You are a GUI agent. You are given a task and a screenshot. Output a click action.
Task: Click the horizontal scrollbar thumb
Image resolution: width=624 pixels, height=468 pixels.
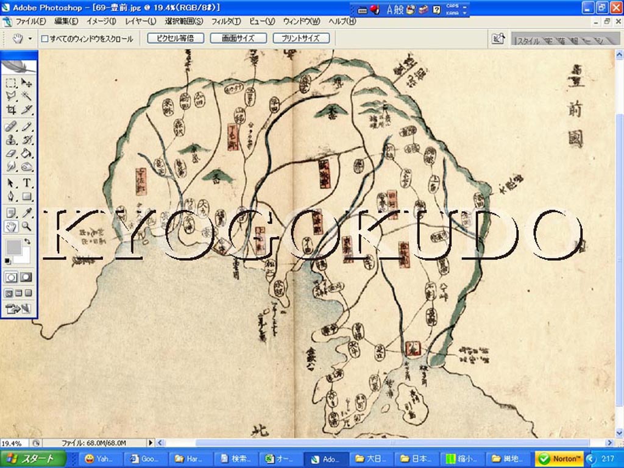click(x=392, y=442)
